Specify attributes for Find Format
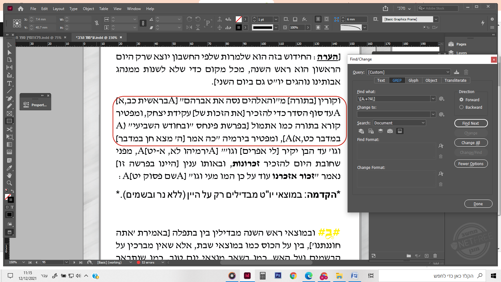Screen dimensions: 501x282 point(441,146)
